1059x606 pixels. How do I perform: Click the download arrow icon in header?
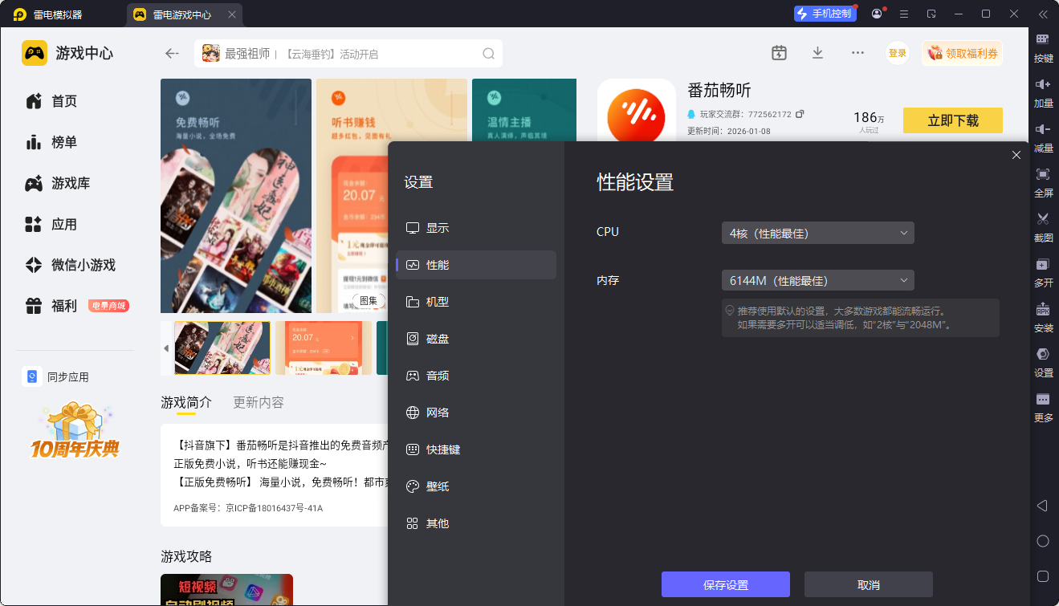coord(817,53)
